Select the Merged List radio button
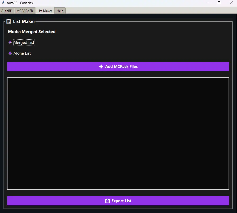Screen dimensions: 237x213 pyautogui.click(x=10, y=42)
